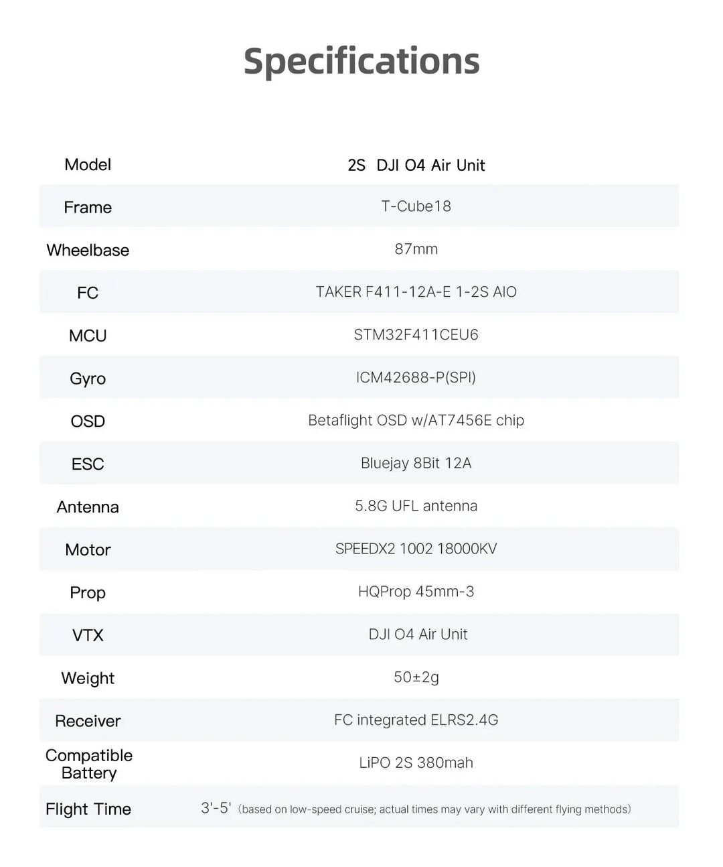Viewport: 723px width, 867px height.
Task: Click the 5.8G UFL antenna value
Action: (416, 507)
